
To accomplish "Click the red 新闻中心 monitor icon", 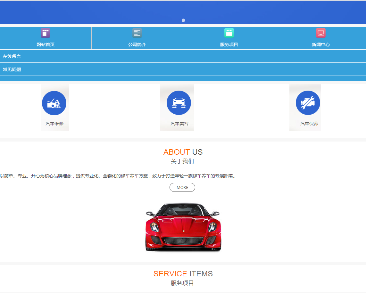I will 321,33.
